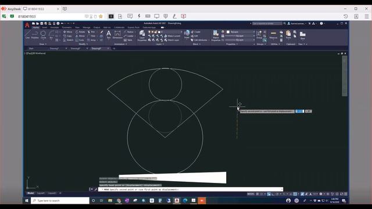Click the object color wheel swatch

(223, 32)
